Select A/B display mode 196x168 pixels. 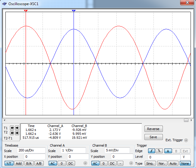[39, 163]
